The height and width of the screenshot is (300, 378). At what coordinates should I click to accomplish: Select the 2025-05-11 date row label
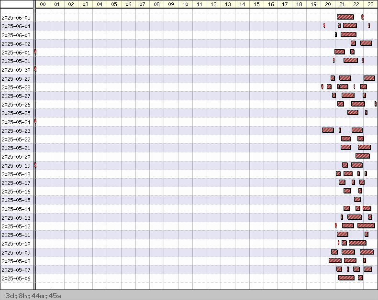[16, 235]
